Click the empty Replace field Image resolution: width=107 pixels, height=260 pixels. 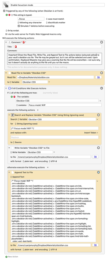click(x=55, y=137)
